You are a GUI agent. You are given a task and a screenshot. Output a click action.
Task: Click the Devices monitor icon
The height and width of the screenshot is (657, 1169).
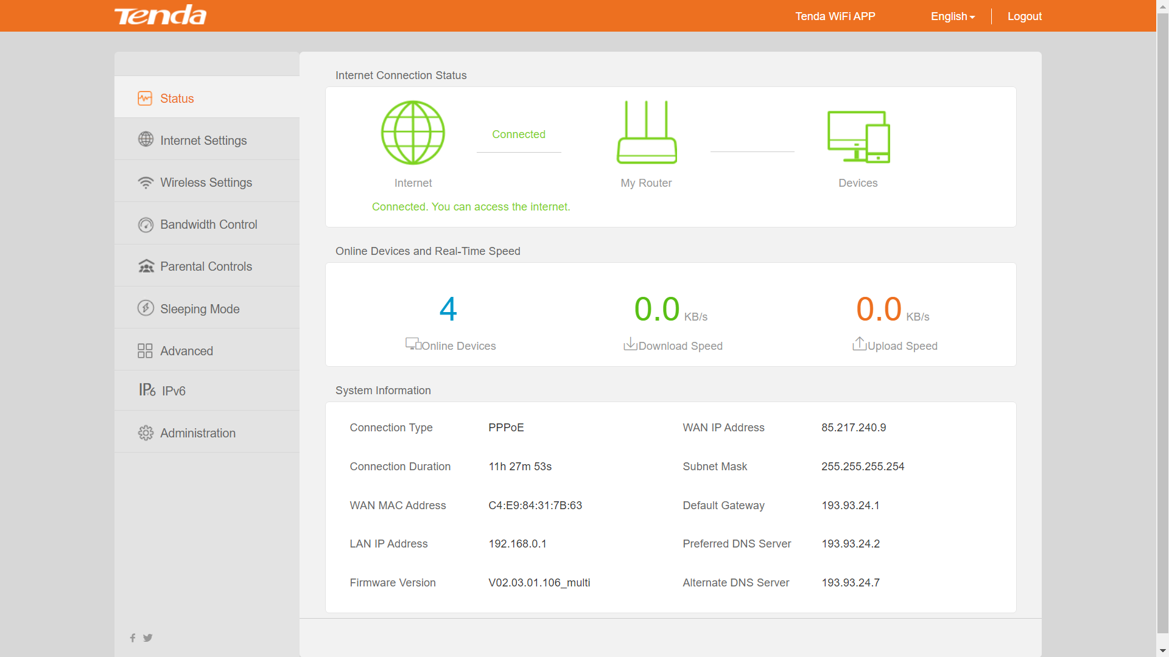[x=858, y=137]
